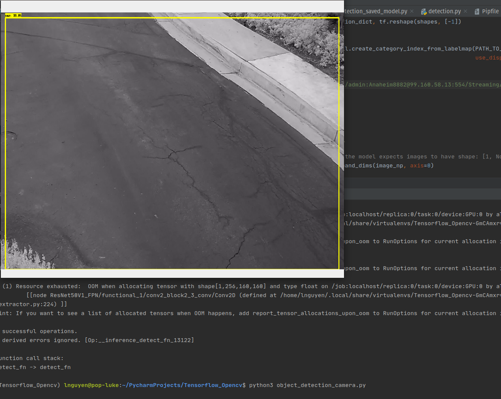The image size is (501, 399).
Task: Click the ~/PycharmProjects/Tensorflow_Opencv path in prompt
Action: (x=182, y=385)
